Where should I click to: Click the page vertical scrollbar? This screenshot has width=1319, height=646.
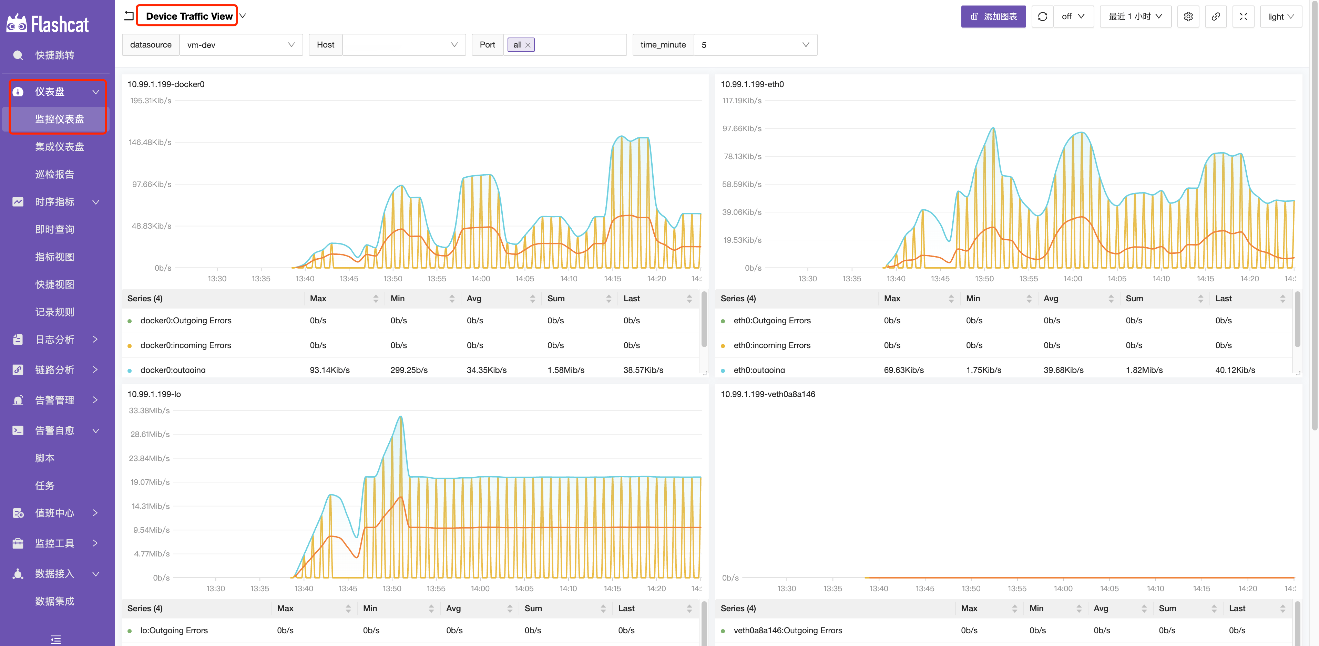pyautogui.click(x=1315, y=215)
